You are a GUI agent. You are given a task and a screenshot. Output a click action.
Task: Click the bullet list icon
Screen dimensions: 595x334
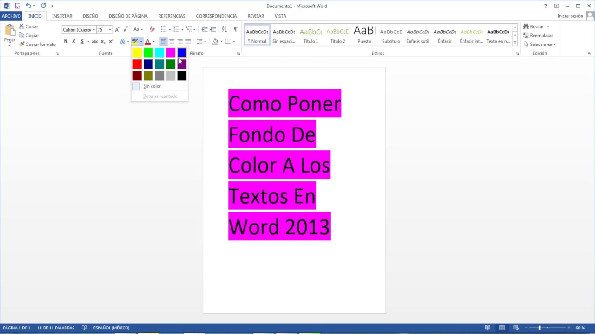(x=163, y=30)
